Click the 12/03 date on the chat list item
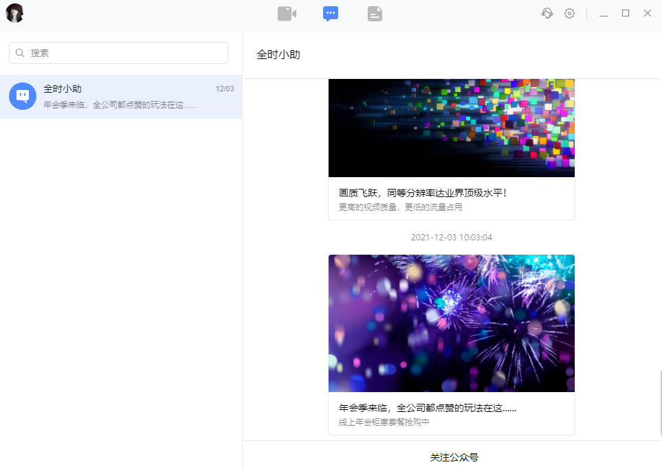662x469 pixels. point(225,88)
